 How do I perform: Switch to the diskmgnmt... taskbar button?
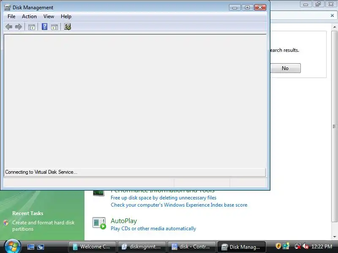[142, 247]
